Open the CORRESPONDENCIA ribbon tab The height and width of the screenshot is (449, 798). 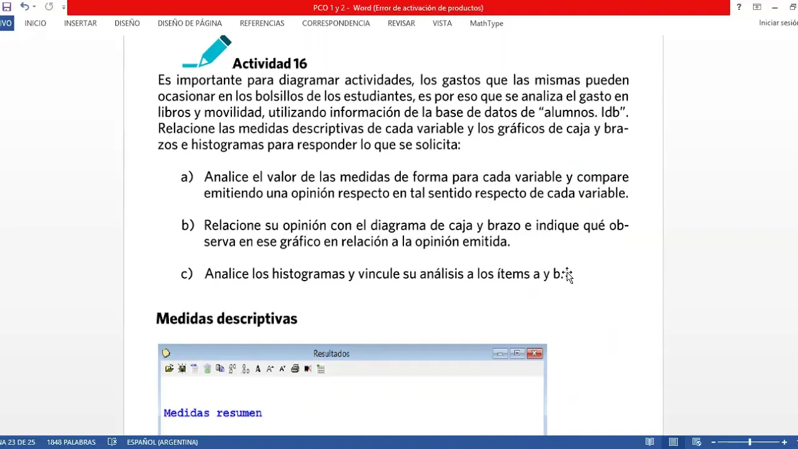coord(336,23)
